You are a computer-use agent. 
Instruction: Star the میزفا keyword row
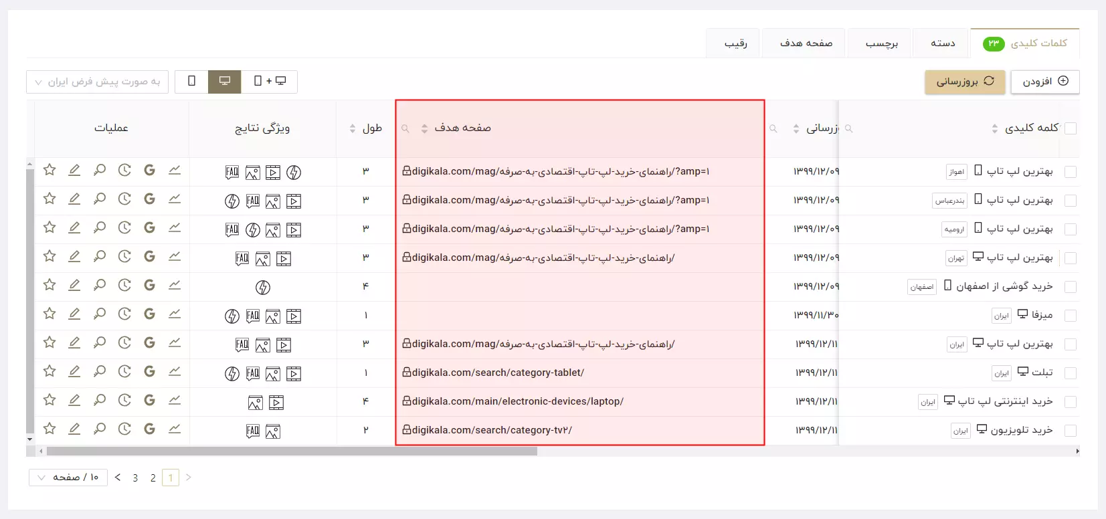pyautogui.click(x=50, y=314)
